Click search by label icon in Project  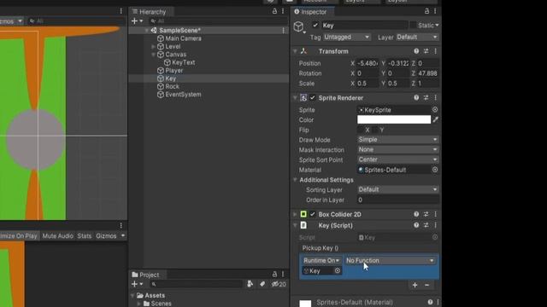point(262,284)
